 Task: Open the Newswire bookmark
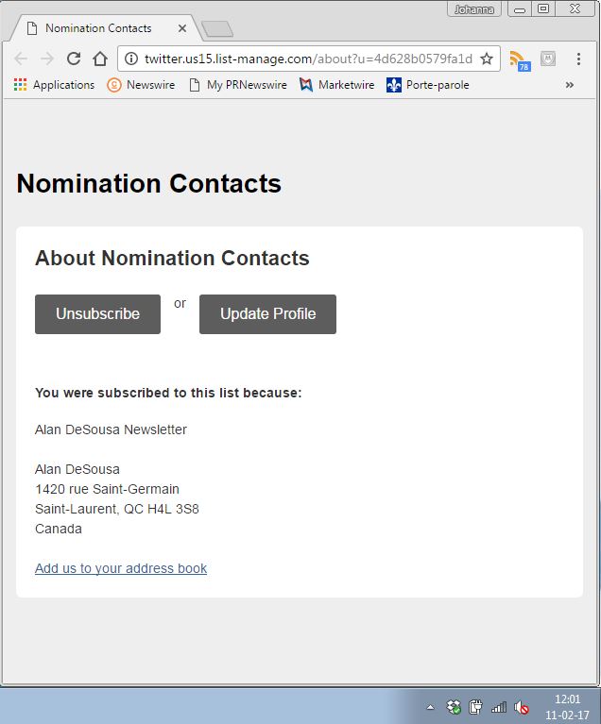[x=141, y=85]
